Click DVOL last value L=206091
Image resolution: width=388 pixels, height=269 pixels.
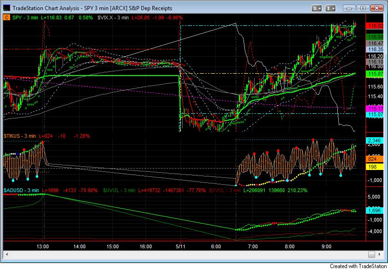tap(255, 190)
